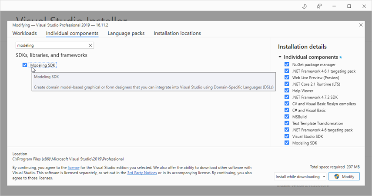Click the Modify button
This screenshot has height=196, width=372.
[344, 176]
